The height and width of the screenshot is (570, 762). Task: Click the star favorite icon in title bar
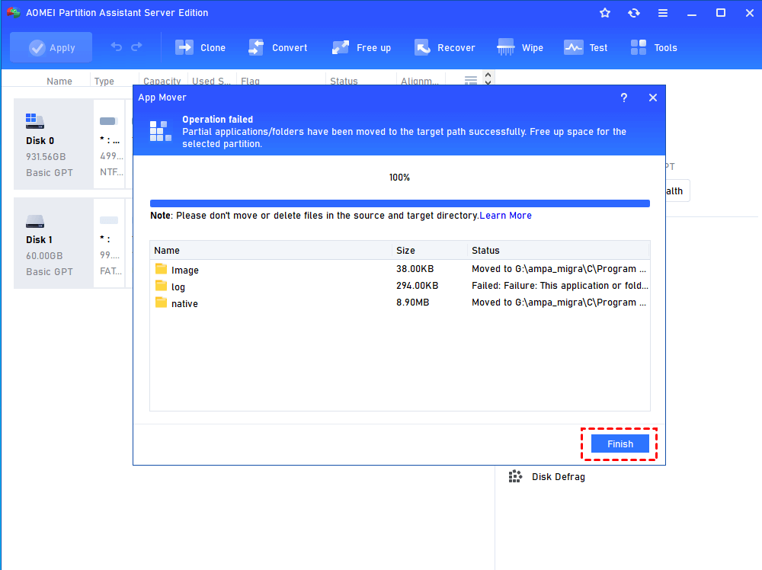604,13
